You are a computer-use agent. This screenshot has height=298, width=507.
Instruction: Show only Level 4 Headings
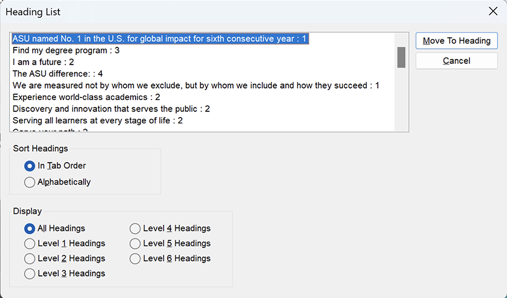pyautogui.click(x=170, y=228)
